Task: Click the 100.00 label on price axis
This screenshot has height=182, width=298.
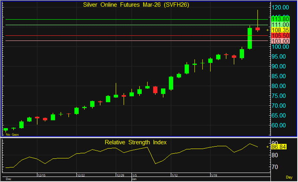Action: click(x=280, y=47)
